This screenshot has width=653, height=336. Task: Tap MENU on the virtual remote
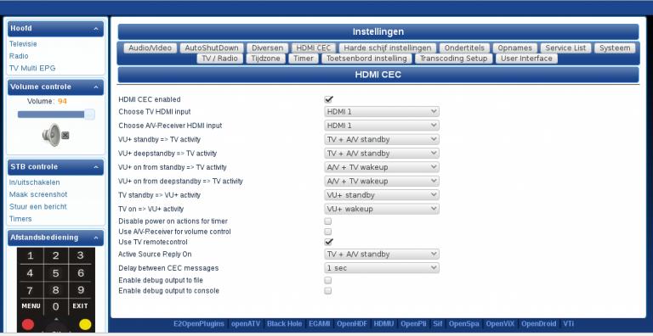[31, 306]
